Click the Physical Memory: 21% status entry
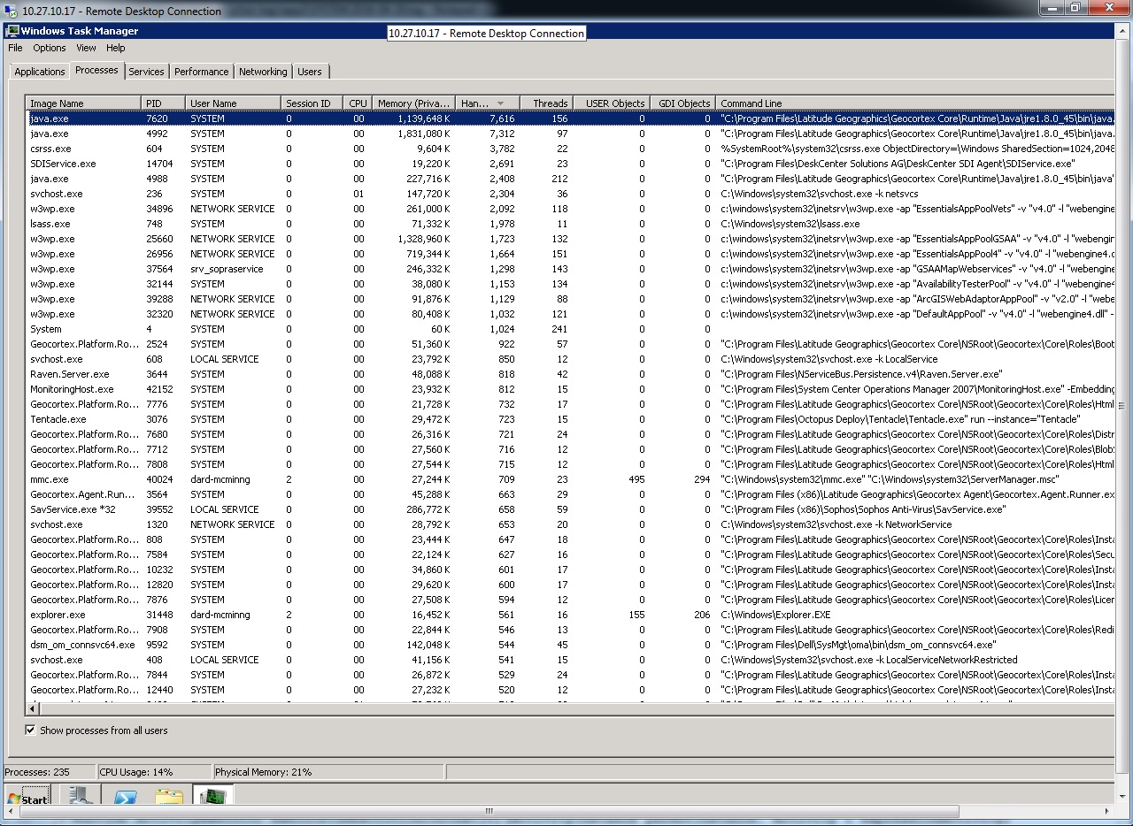This screenshot has height=826, width=1133. coord(328,772)
